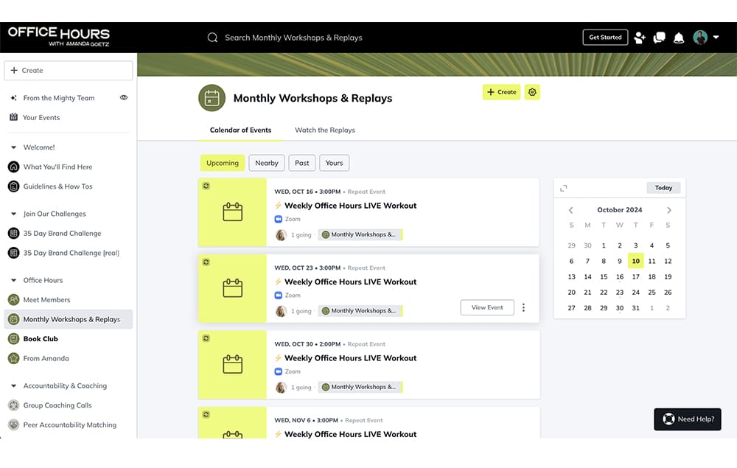Go to next month in calendar

pos(669,210)
